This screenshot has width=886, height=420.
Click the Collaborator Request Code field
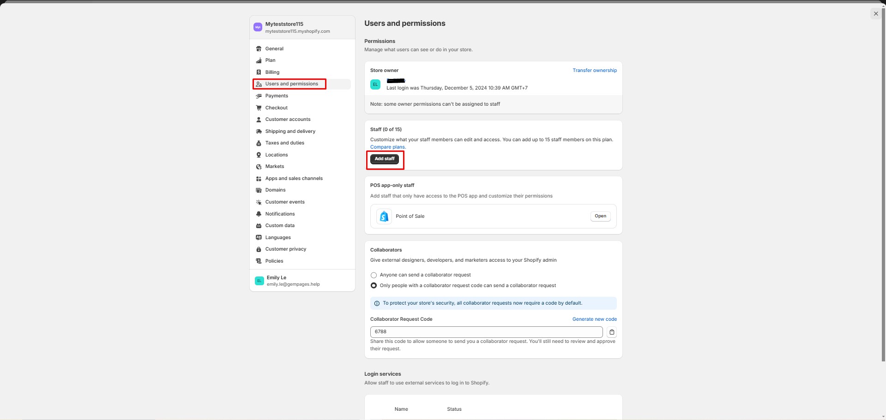(486, 332)
